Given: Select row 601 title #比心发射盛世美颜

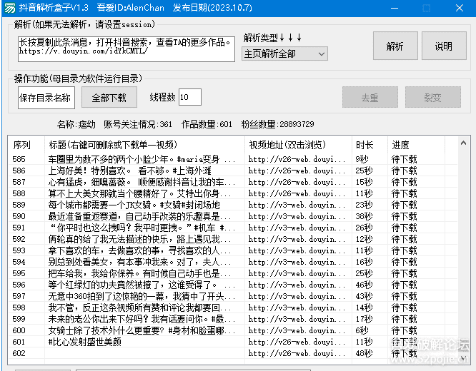Looking at the screenshot, I should click(85, 342).
